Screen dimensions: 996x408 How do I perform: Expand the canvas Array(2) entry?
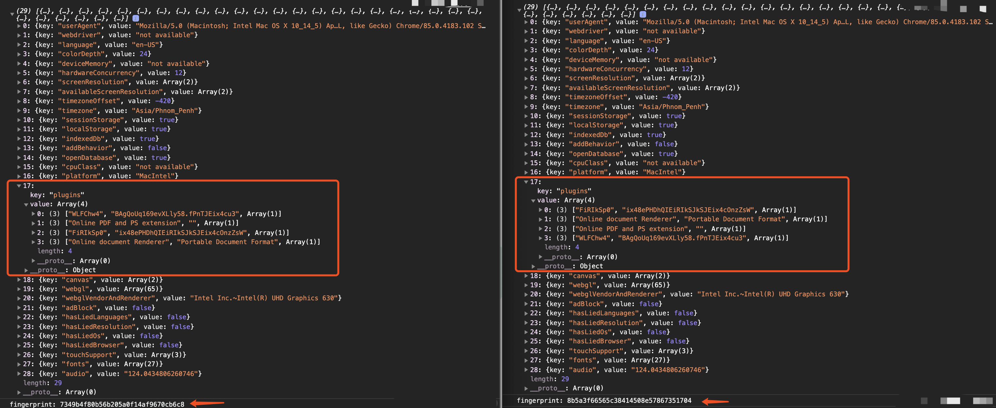[19, 280]
